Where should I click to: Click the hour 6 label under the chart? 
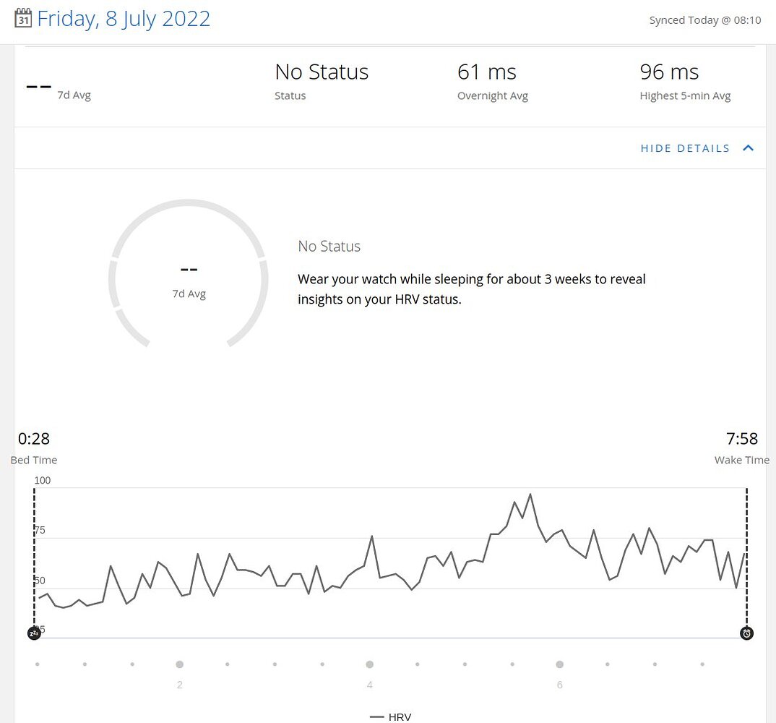pos(559,684)
